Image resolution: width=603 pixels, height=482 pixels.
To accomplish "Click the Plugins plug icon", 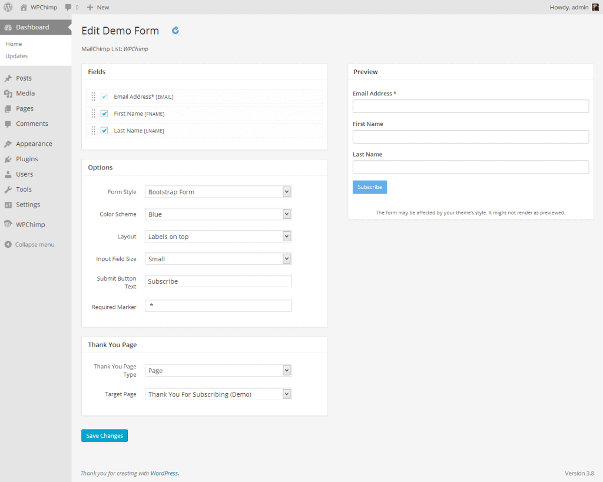I will pos(8,159).
